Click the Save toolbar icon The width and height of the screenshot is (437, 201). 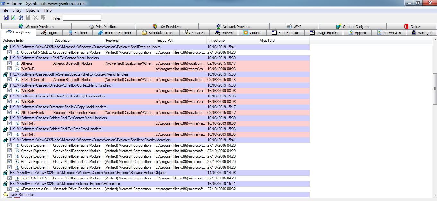6,18
